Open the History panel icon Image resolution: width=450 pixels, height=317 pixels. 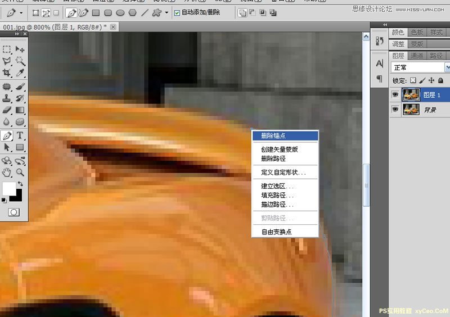coord(379,41)
